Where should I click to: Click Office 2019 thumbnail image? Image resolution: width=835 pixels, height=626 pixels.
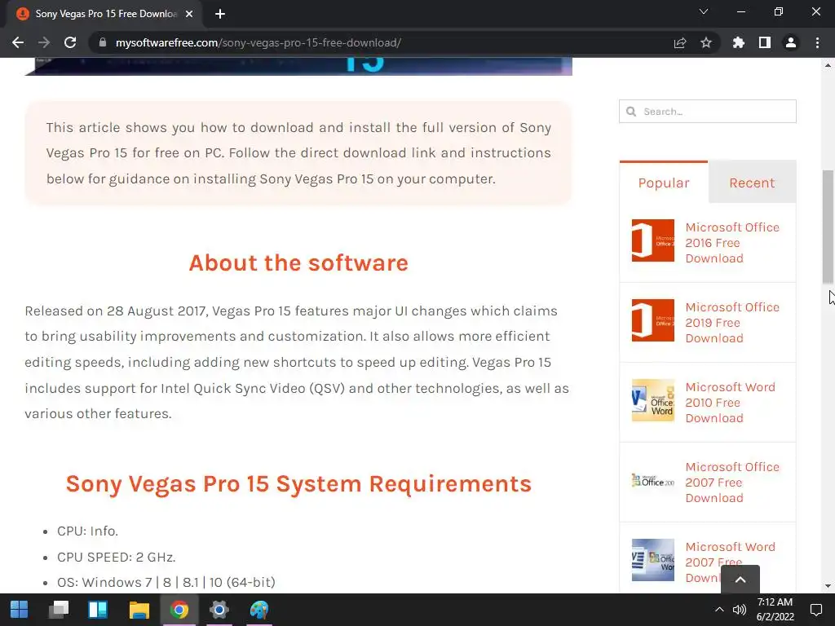(653, 320)
